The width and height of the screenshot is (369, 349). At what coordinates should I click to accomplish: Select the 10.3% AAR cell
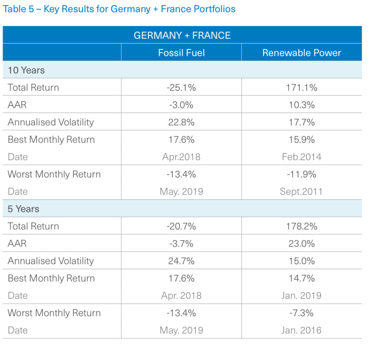(x=302, y=105)
